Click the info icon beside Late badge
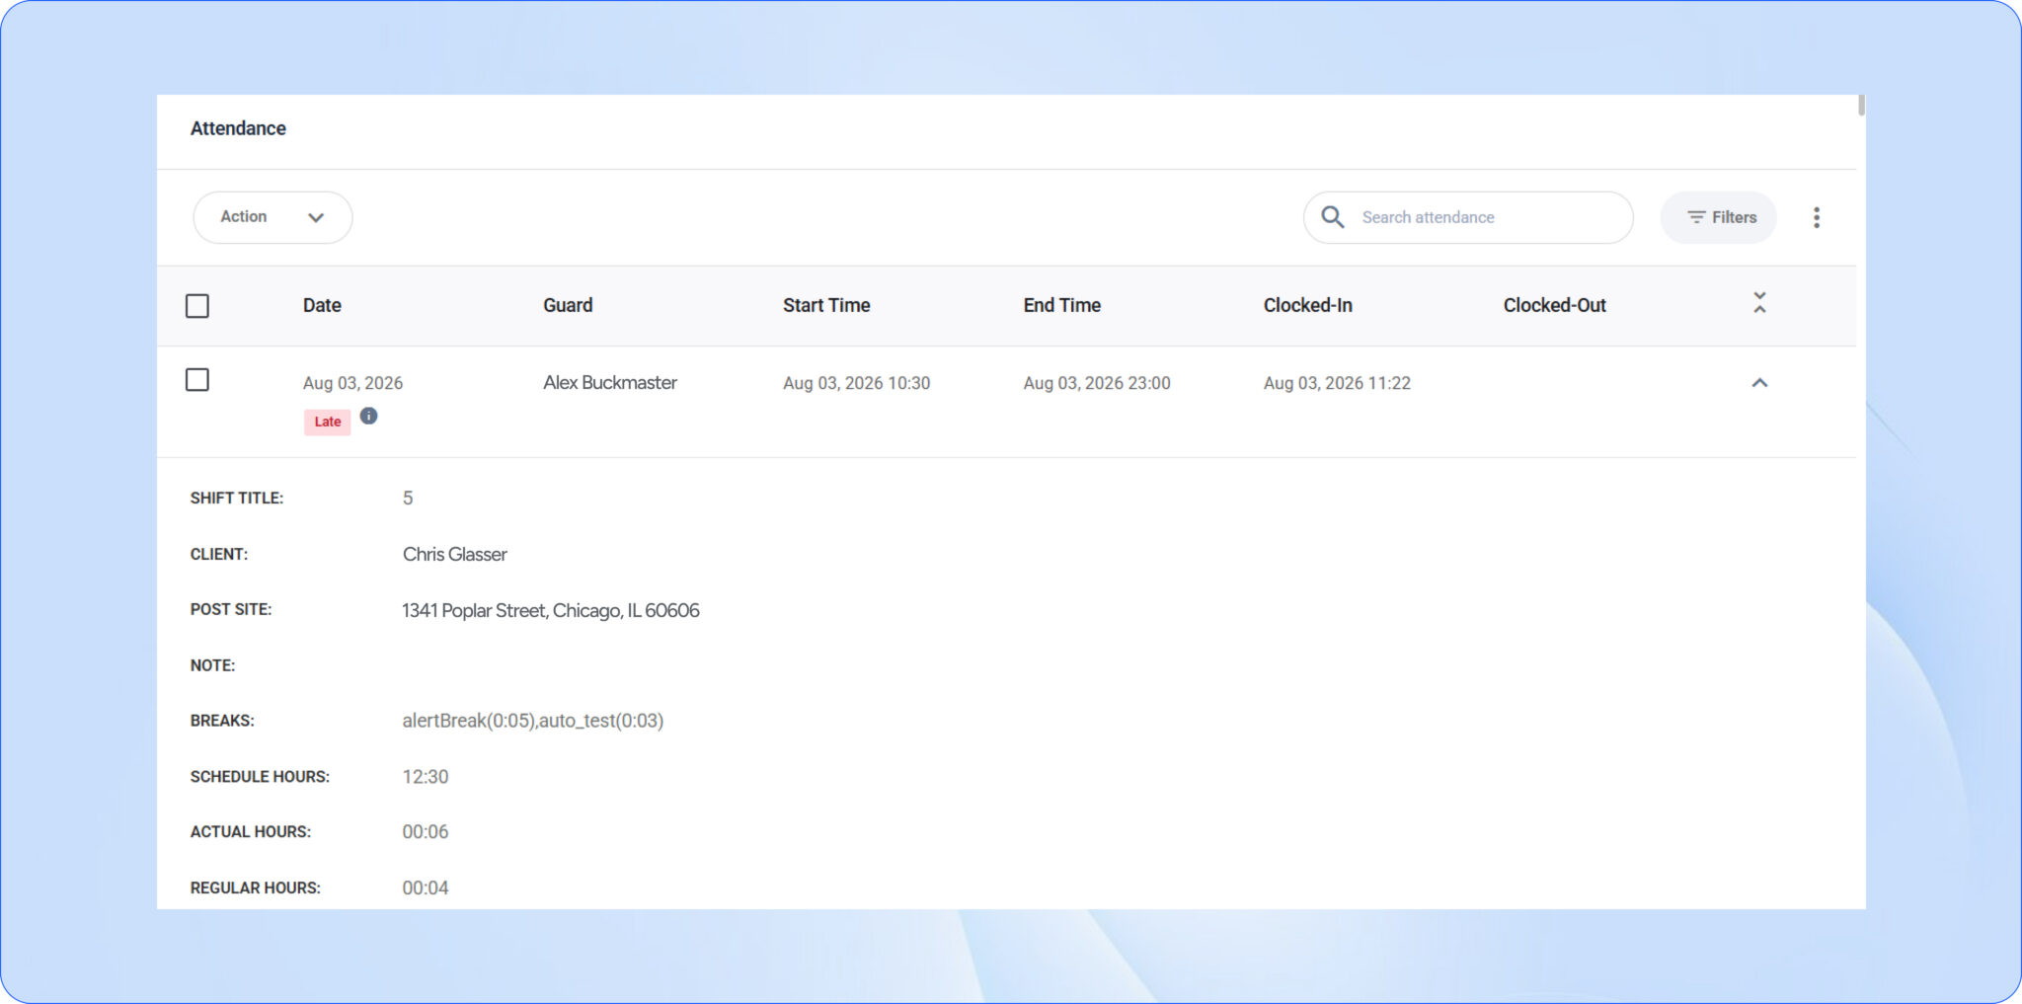 click(368, 416)
